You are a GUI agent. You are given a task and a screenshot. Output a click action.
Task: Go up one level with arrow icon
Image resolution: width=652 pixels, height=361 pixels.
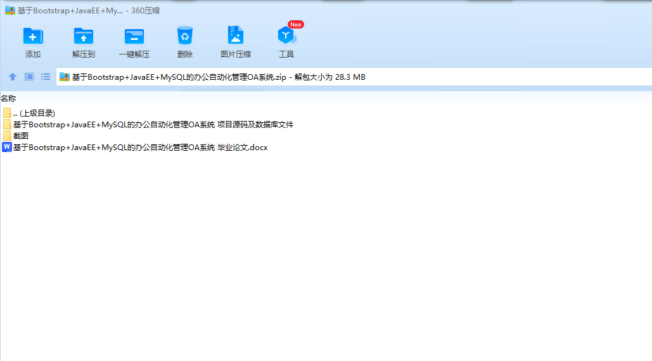pos(13,77)
